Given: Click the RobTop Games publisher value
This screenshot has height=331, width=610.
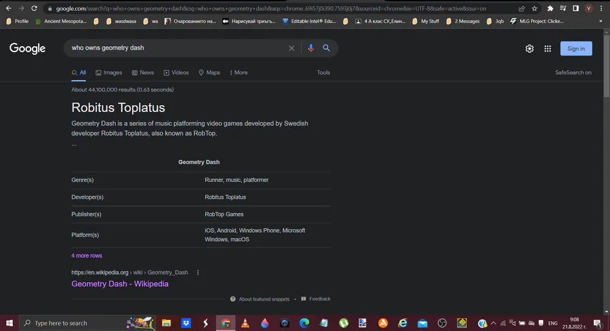Looking at the screenshot, I should (x=224, y=214).
